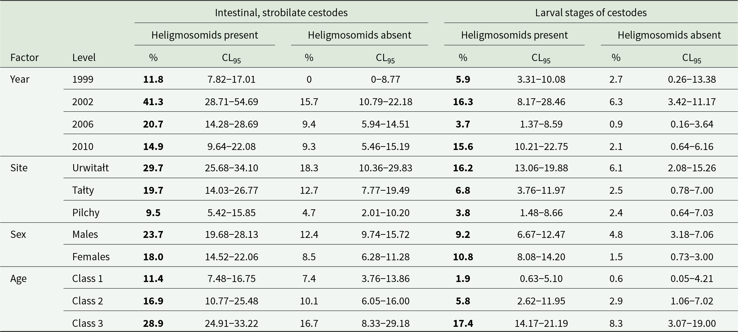The image size is (738, 332).
Task: Click the 'Intestinal, strobilate cestodes' column group header
Action: tap(281, 13)
